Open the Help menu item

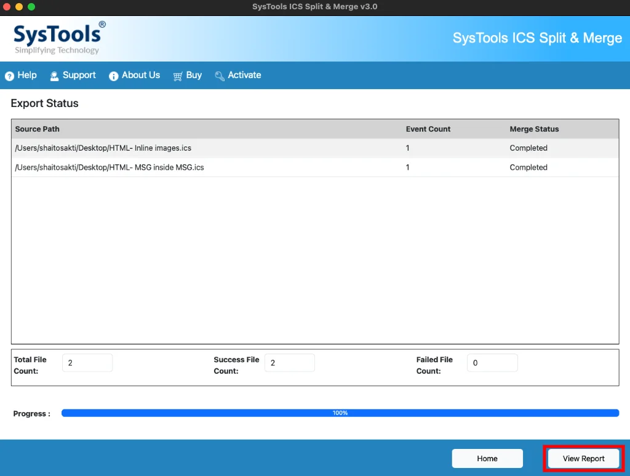coord(21,75)
